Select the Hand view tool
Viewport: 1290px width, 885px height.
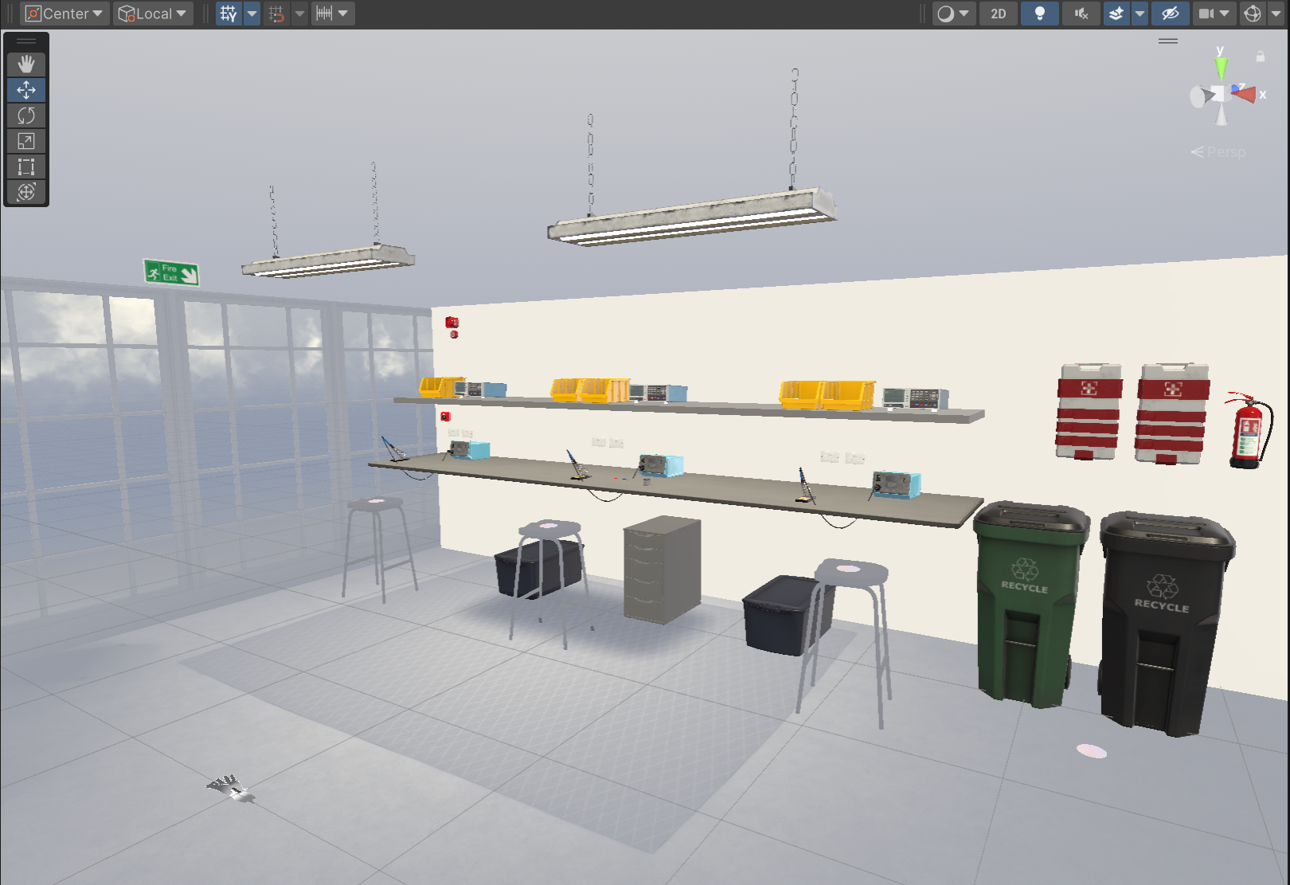[26, 65]
